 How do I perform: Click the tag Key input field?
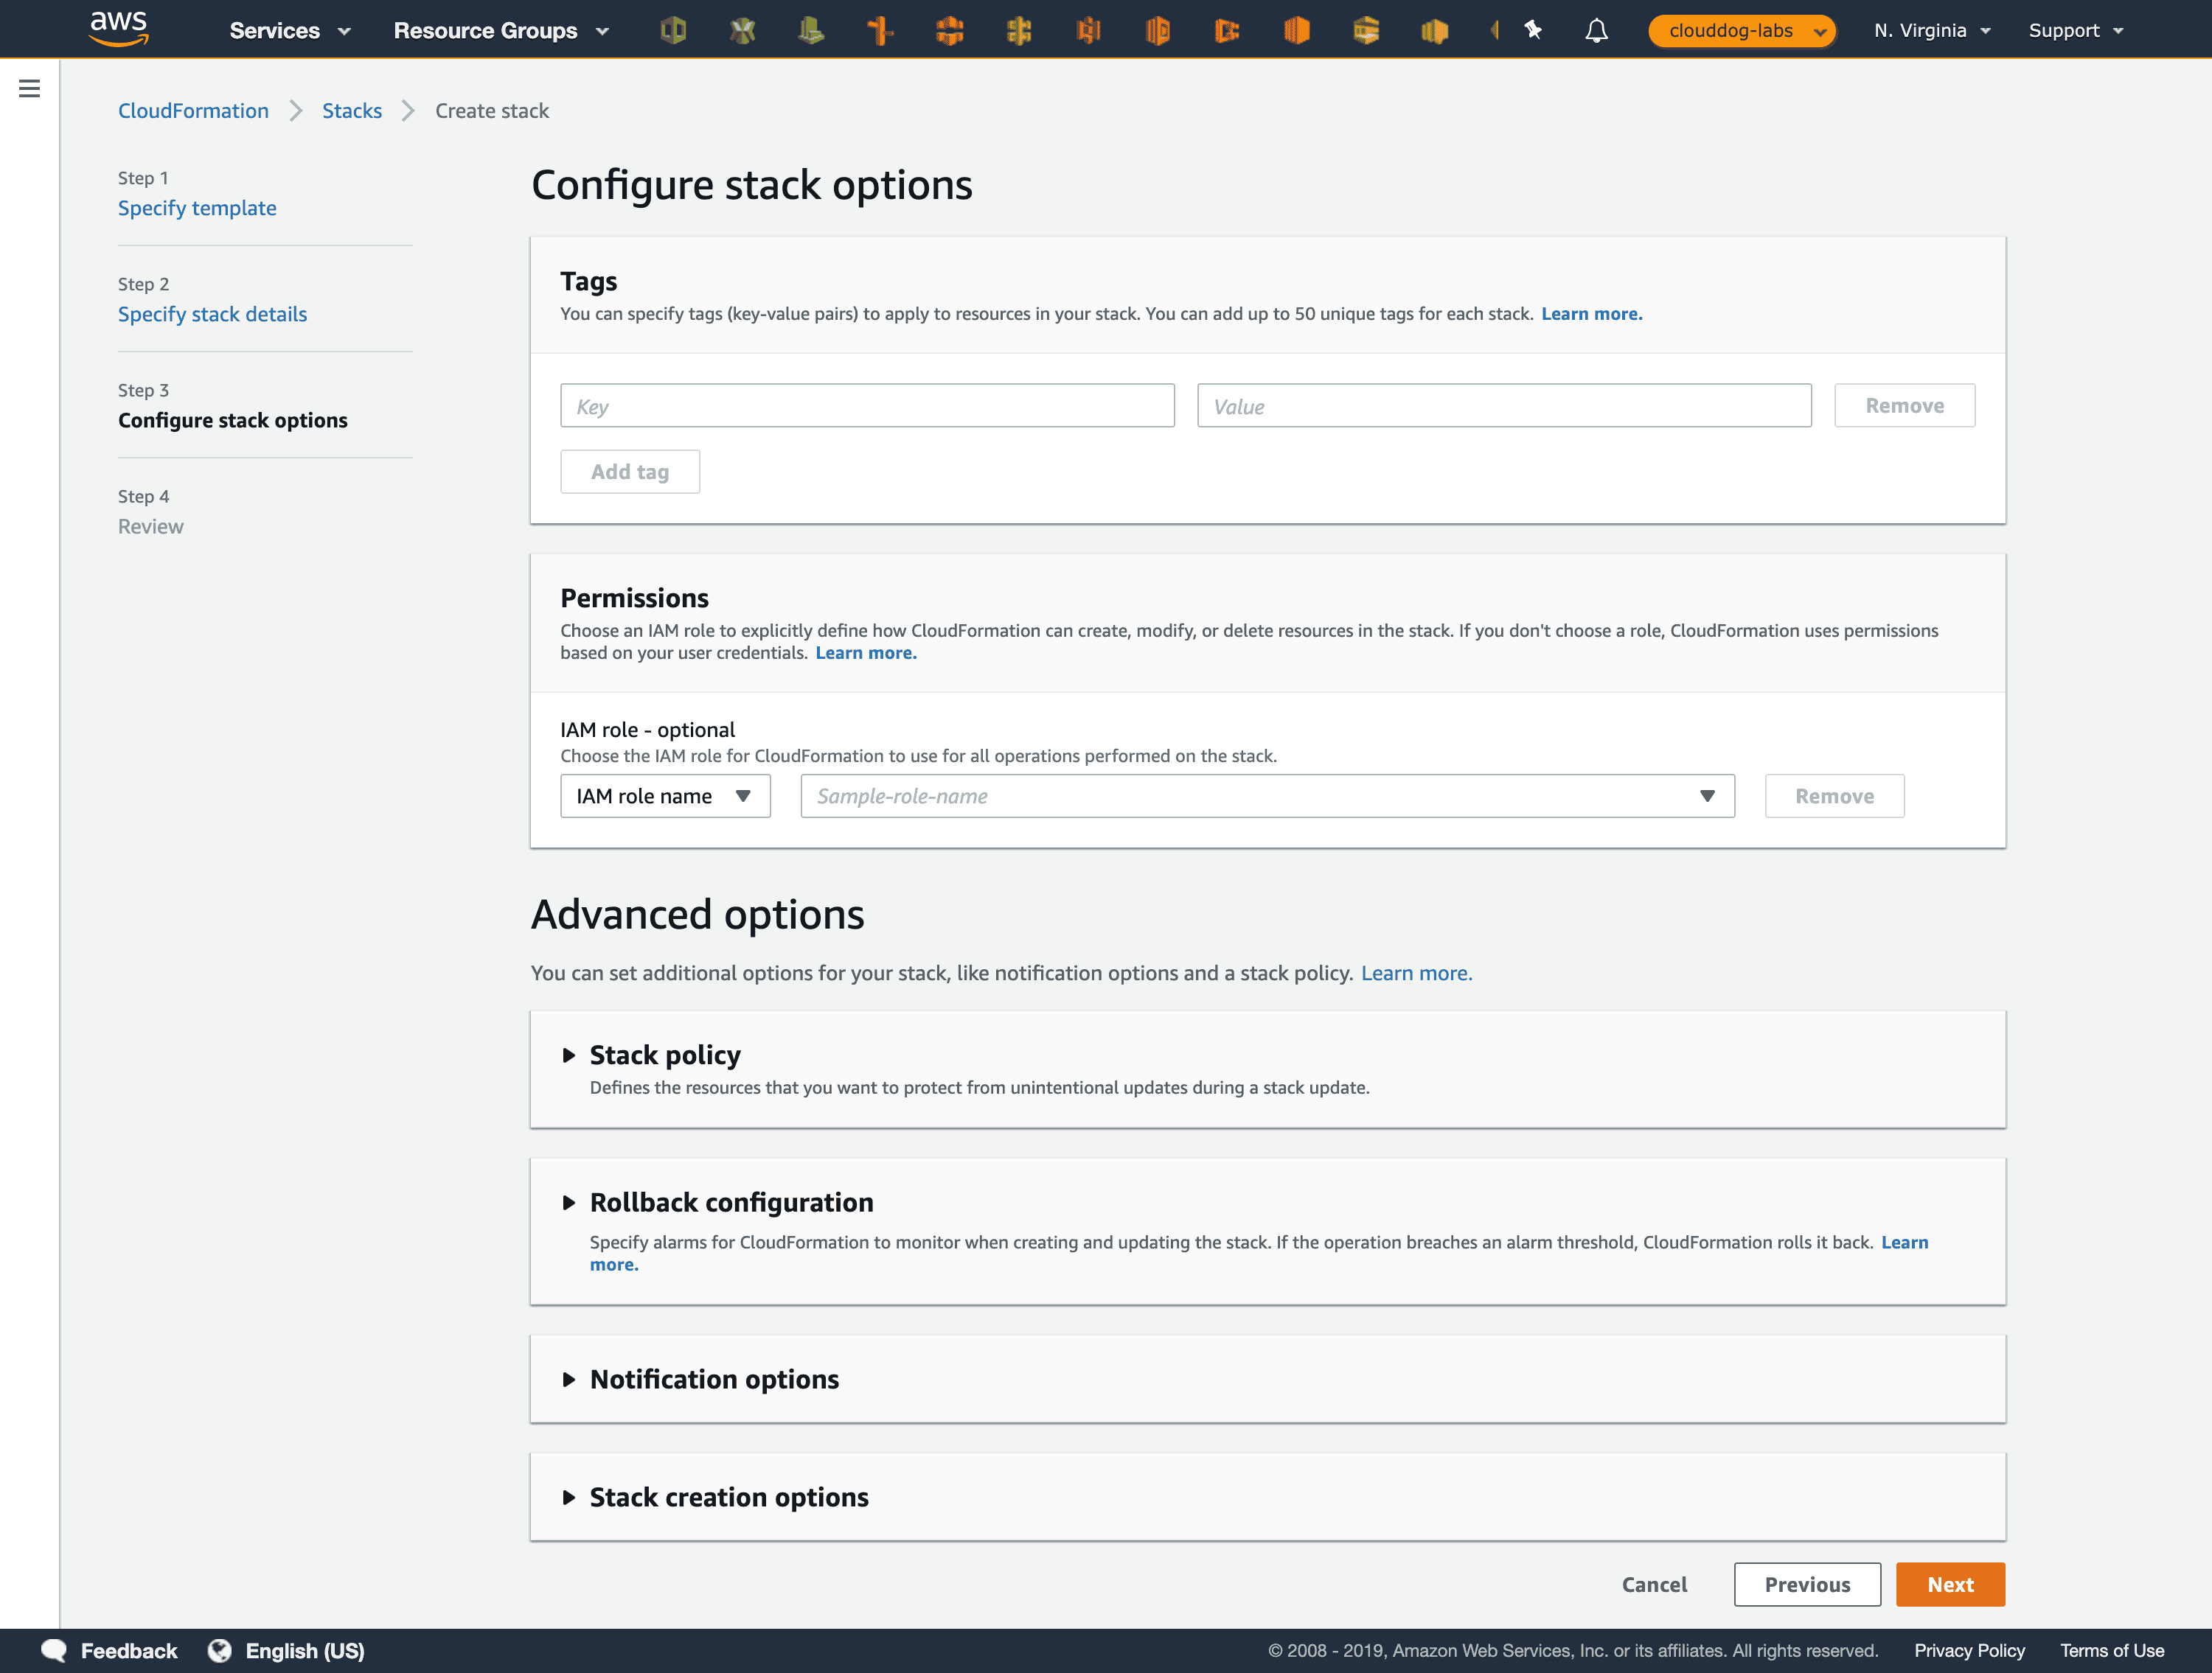coord(866,406)
